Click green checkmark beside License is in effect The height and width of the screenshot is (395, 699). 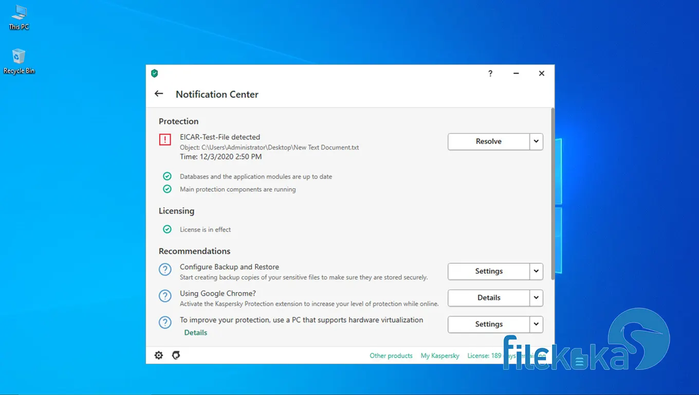point(167,229)
